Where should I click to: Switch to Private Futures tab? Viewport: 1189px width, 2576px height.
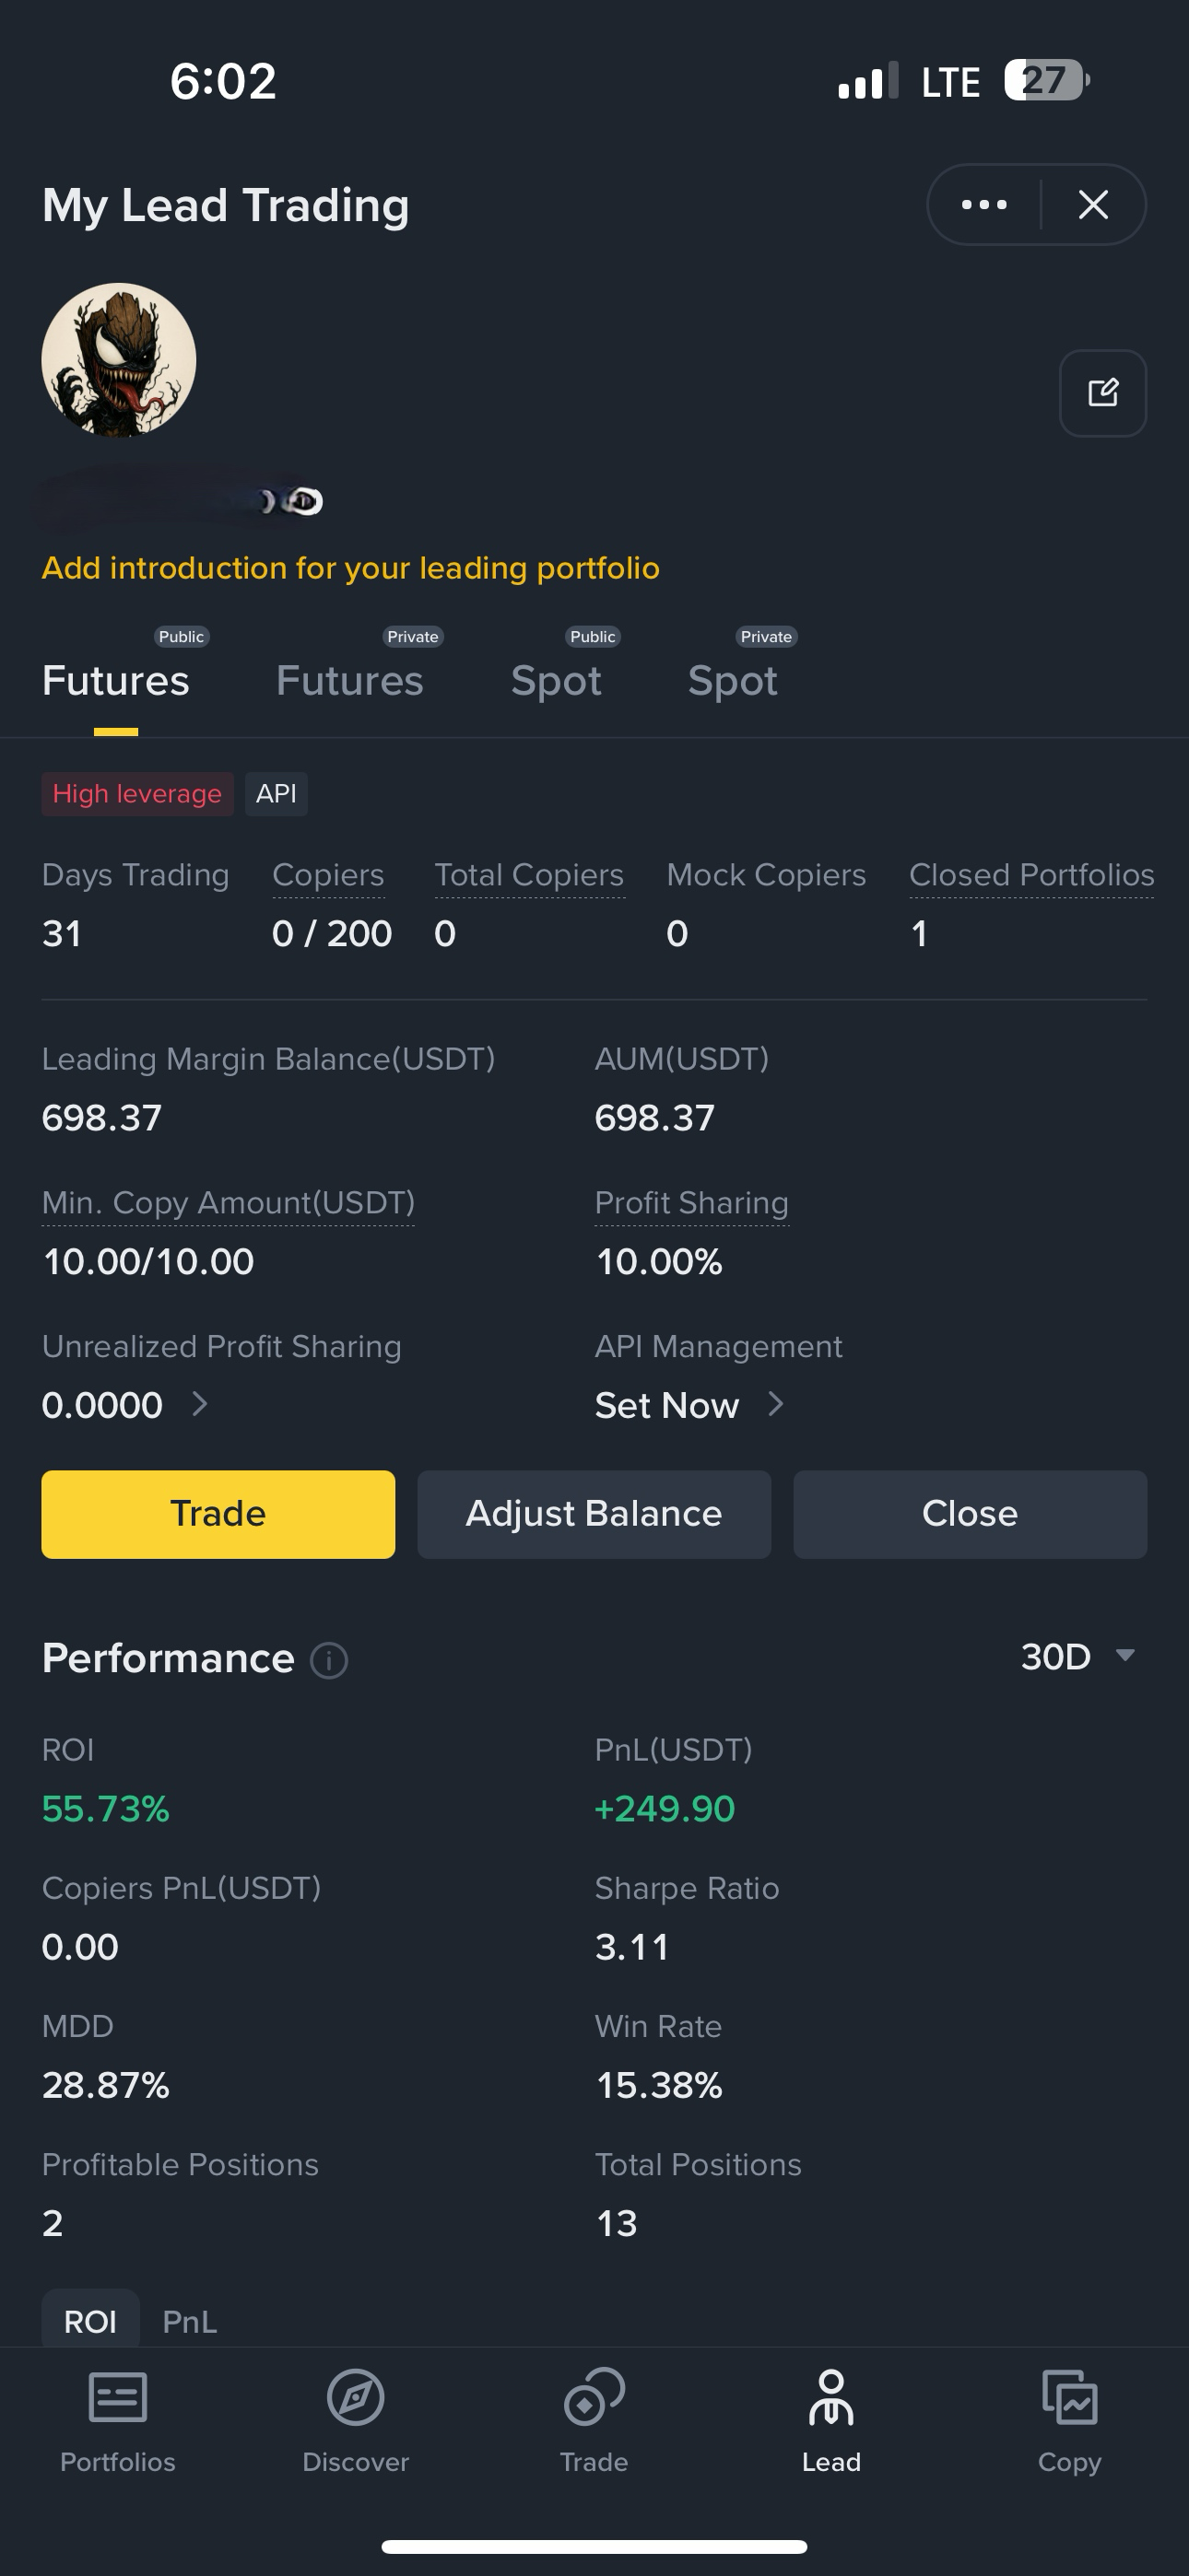[x=349, y=681]
